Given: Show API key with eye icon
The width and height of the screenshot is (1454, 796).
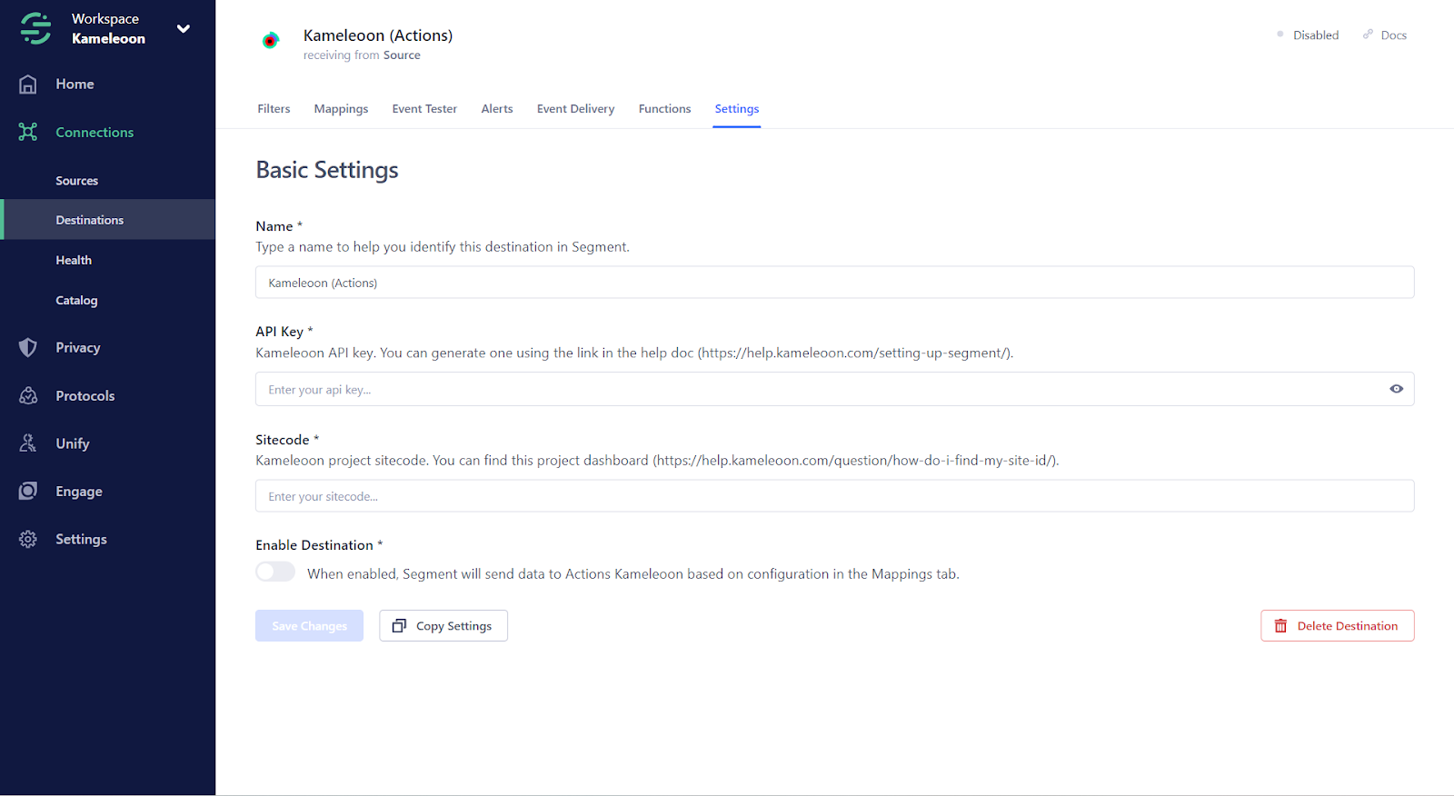Looking at the screenshot, I should pos(1396,389).
